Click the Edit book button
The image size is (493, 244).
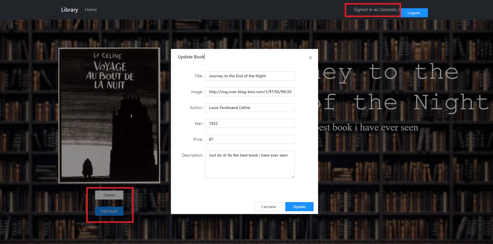pos(109,211)
